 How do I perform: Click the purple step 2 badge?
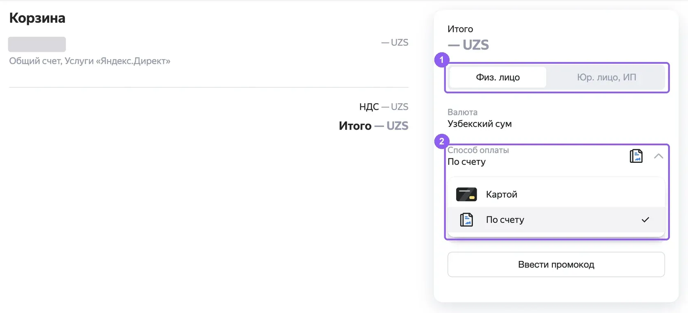pos(441,142)
